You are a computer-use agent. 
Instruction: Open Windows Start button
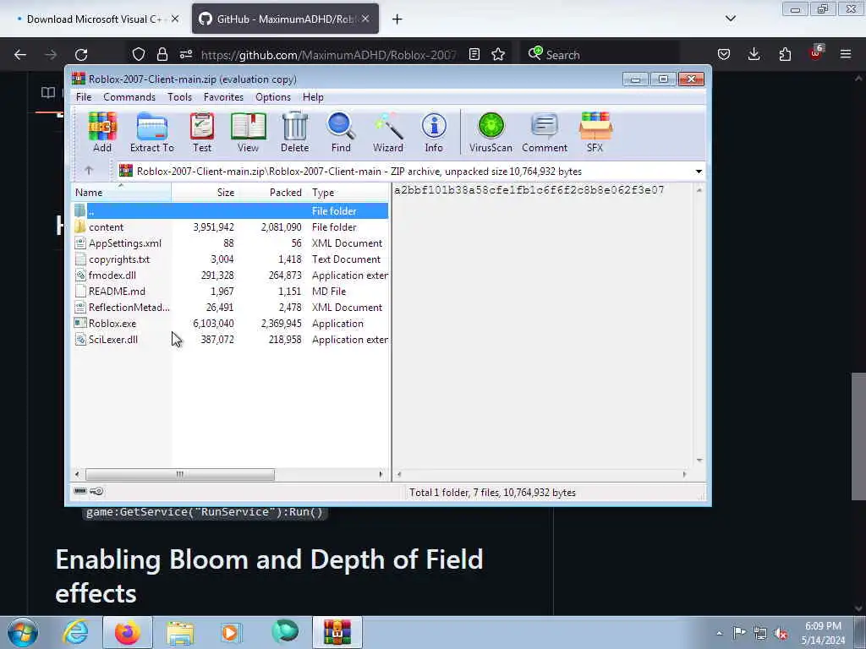click(x=23, y=632)
